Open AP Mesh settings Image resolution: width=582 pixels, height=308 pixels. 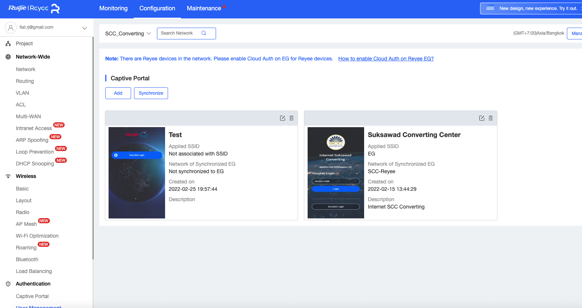tap(26, 224)
